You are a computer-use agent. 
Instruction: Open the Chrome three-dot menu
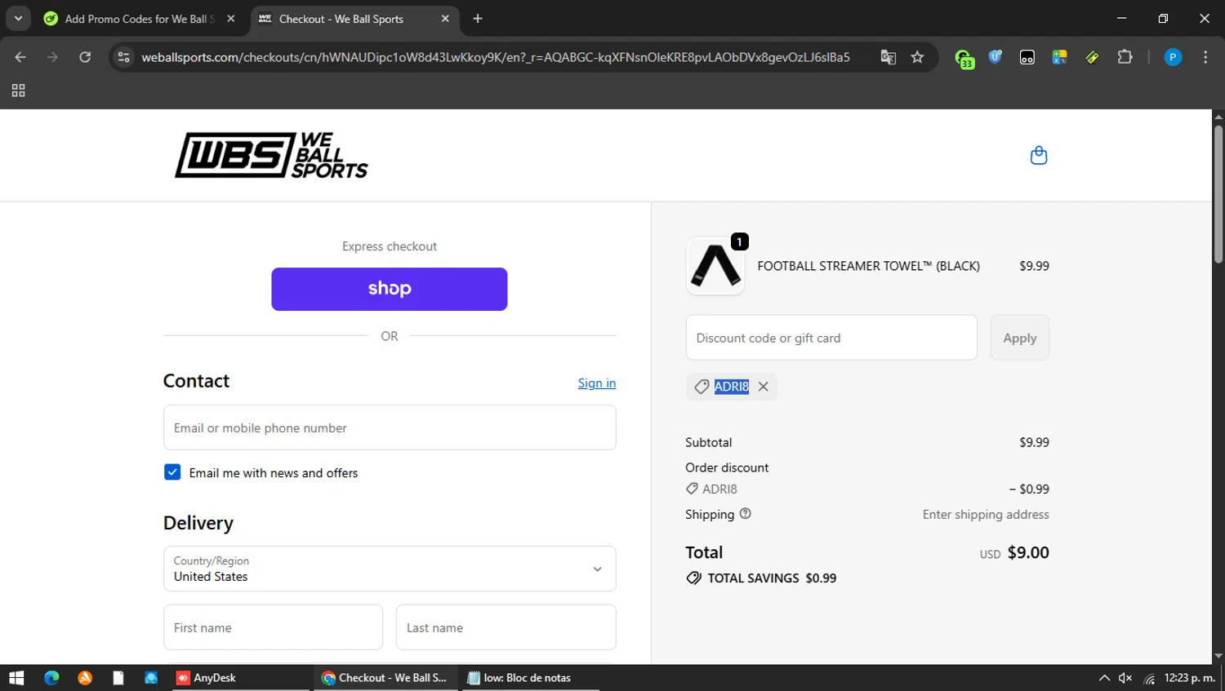click(1205, 57)
